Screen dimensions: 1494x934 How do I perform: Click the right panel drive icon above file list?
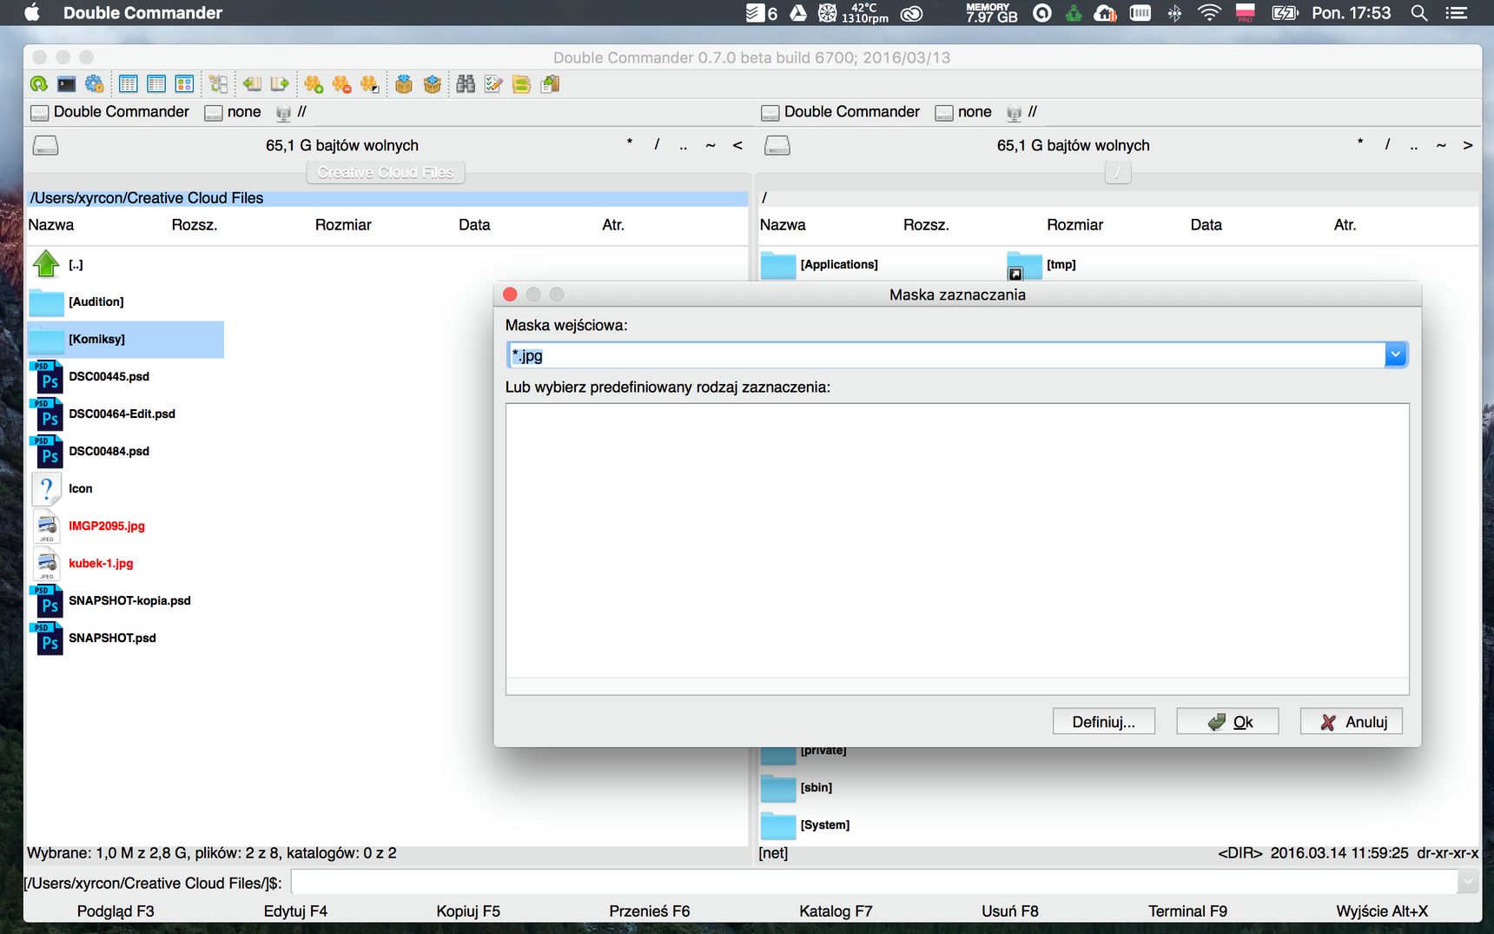(x=777, y=146)
